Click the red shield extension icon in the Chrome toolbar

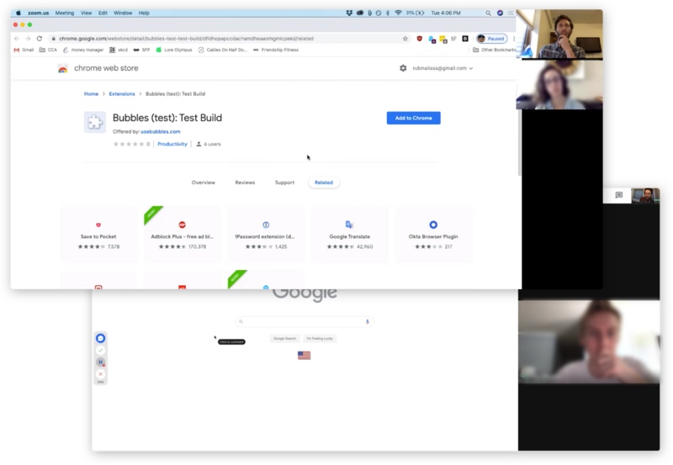pyautogui.click(x=419, y=39)
